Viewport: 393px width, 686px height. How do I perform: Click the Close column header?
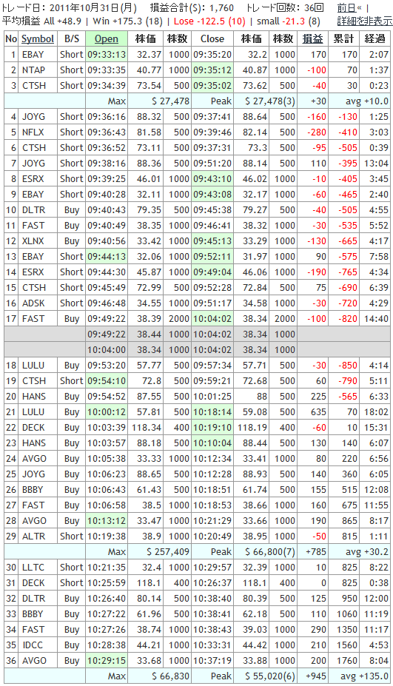click(x=212, y=39)
